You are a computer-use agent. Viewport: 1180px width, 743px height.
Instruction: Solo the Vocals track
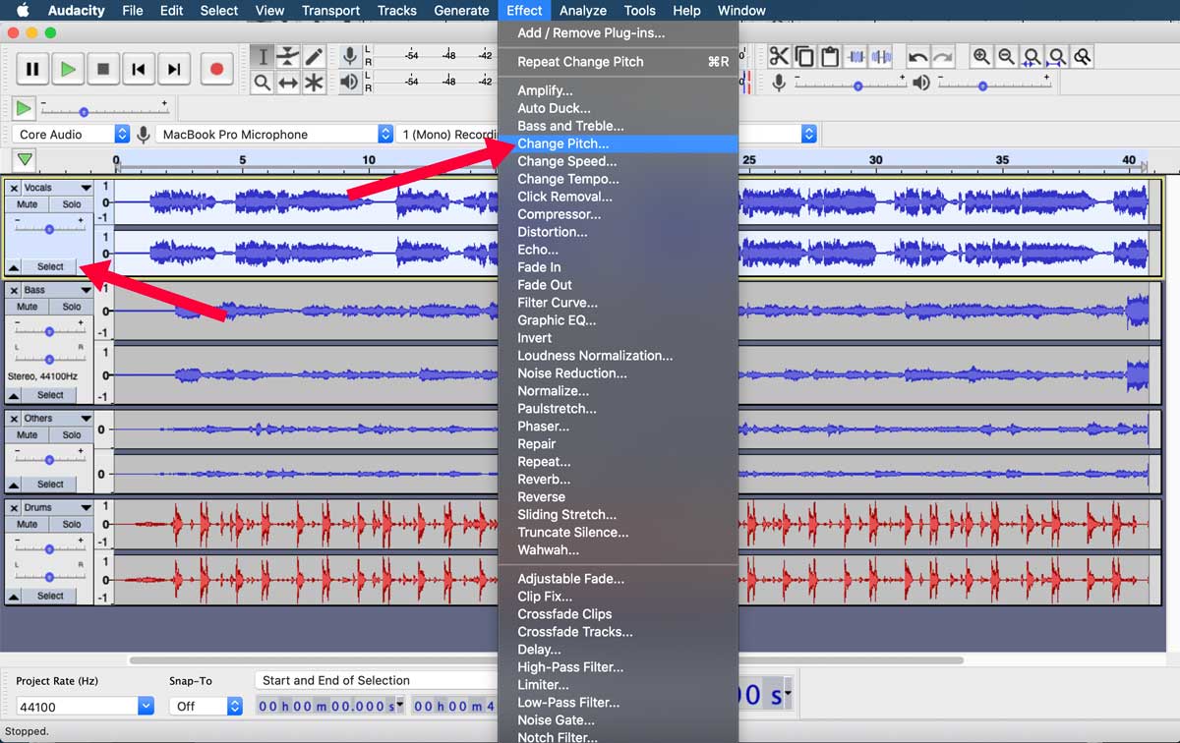click(x=72, y=204)
